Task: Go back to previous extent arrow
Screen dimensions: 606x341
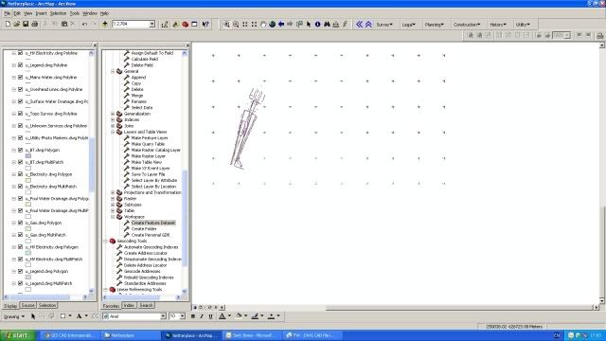Action: click(x=281, y=25)
